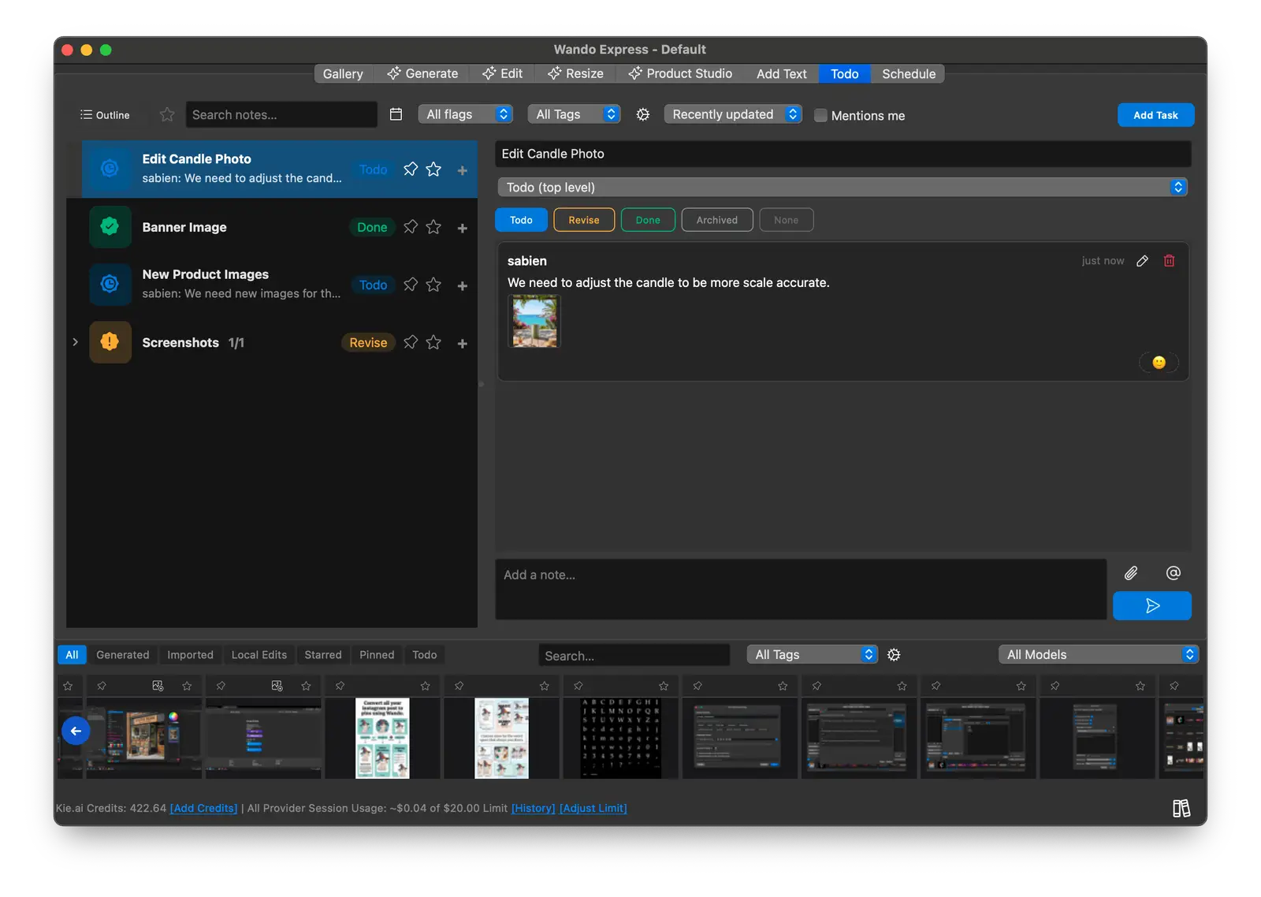Delete sabien's note with trash icon
1261x897 pixels.
[x=1170, y=261]
